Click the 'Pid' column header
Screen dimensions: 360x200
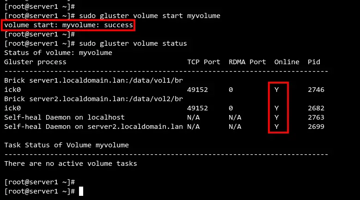(314, 62)
